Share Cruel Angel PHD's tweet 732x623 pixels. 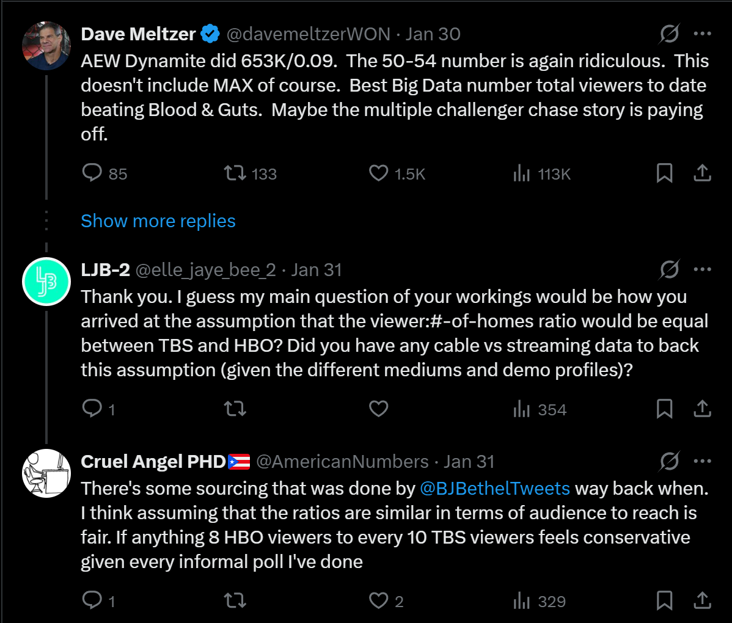(x=703, y=601)
